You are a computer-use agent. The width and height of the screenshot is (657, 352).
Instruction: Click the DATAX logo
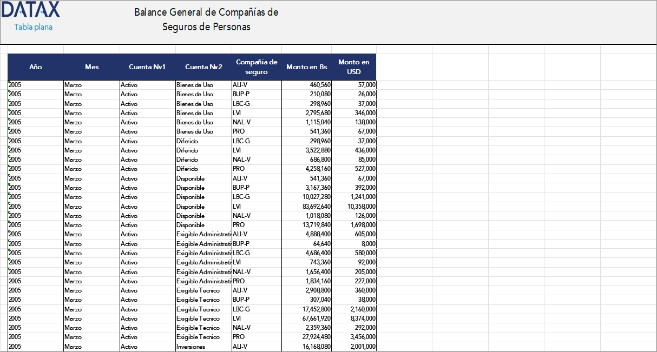tap(30, 9)
